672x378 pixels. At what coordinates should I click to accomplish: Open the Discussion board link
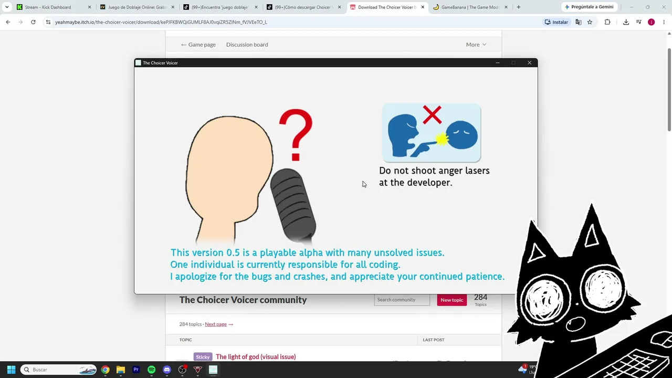[247, 45]
